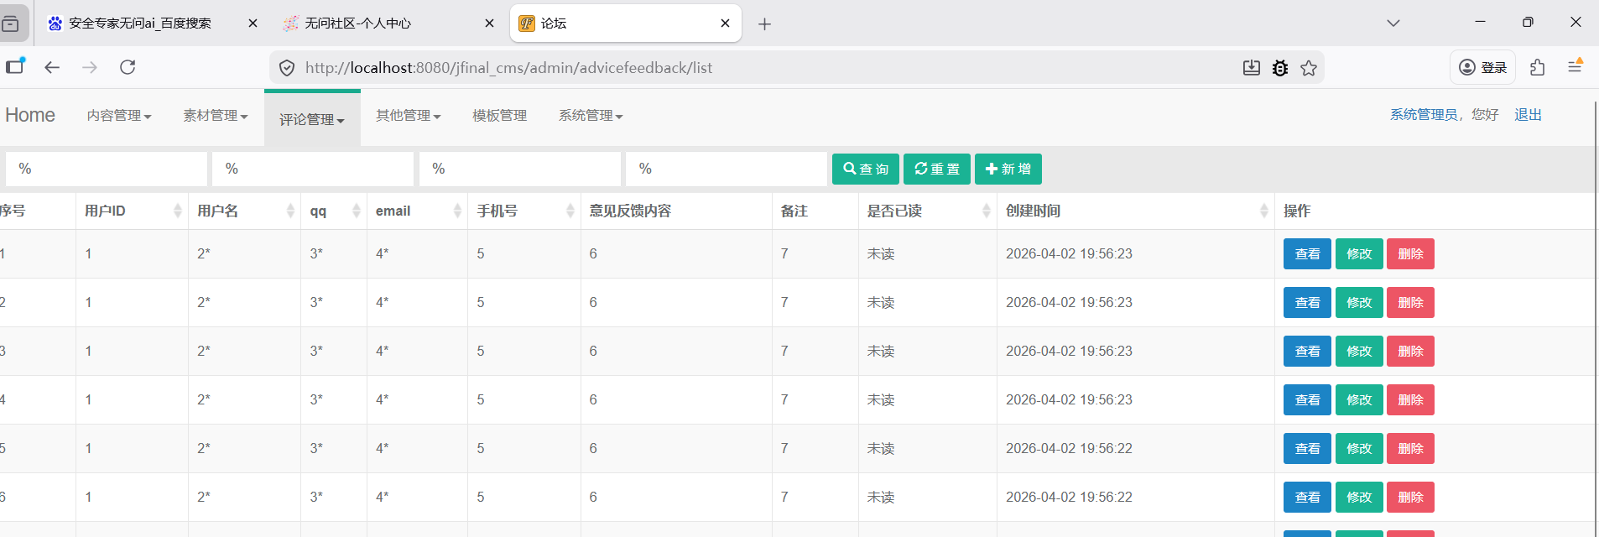Go forward using the browser forward arrow
Viewport: 1599px width, 537px height.
(90, 67)
